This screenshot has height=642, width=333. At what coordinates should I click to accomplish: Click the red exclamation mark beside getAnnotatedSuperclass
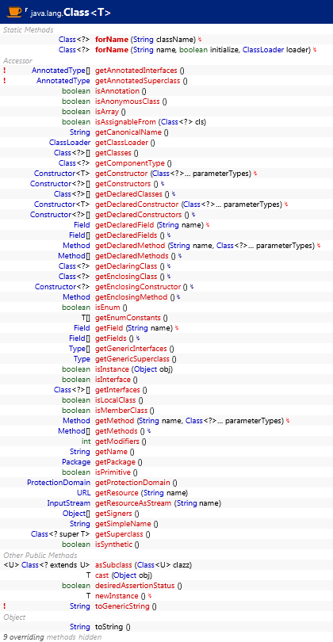5,81
